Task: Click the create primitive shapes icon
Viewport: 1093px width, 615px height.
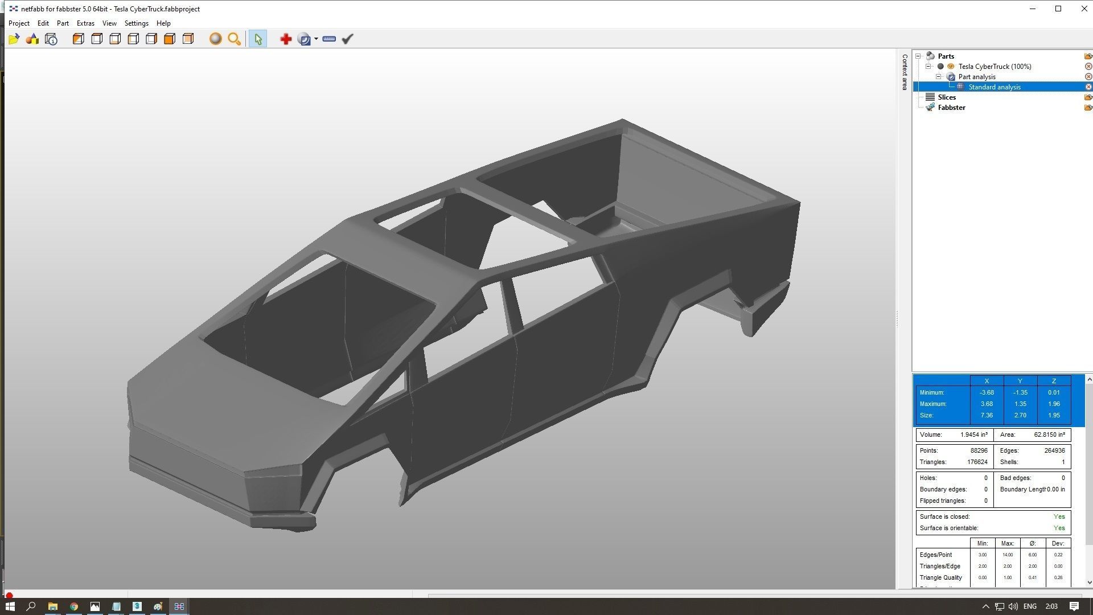Action: pos(32,39)
